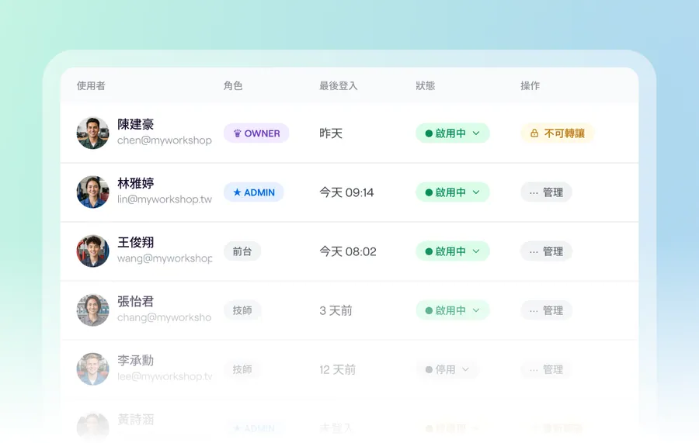Click the name 張怡君
Screen dimensions: 699x443
click(x=135, y=302)
